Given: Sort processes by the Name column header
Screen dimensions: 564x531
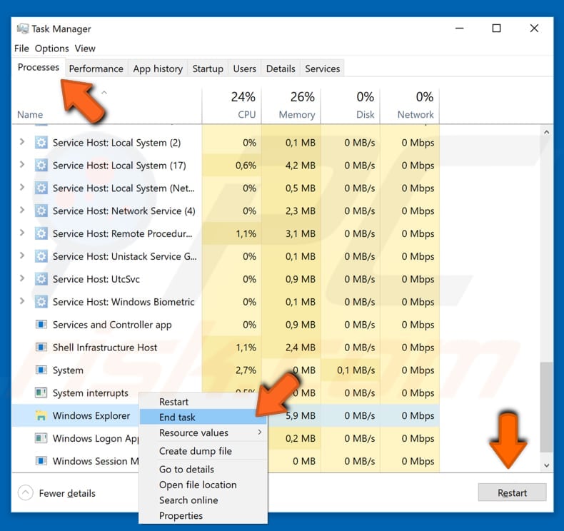Looking at the screenshot, I should [x=107, y=106].
